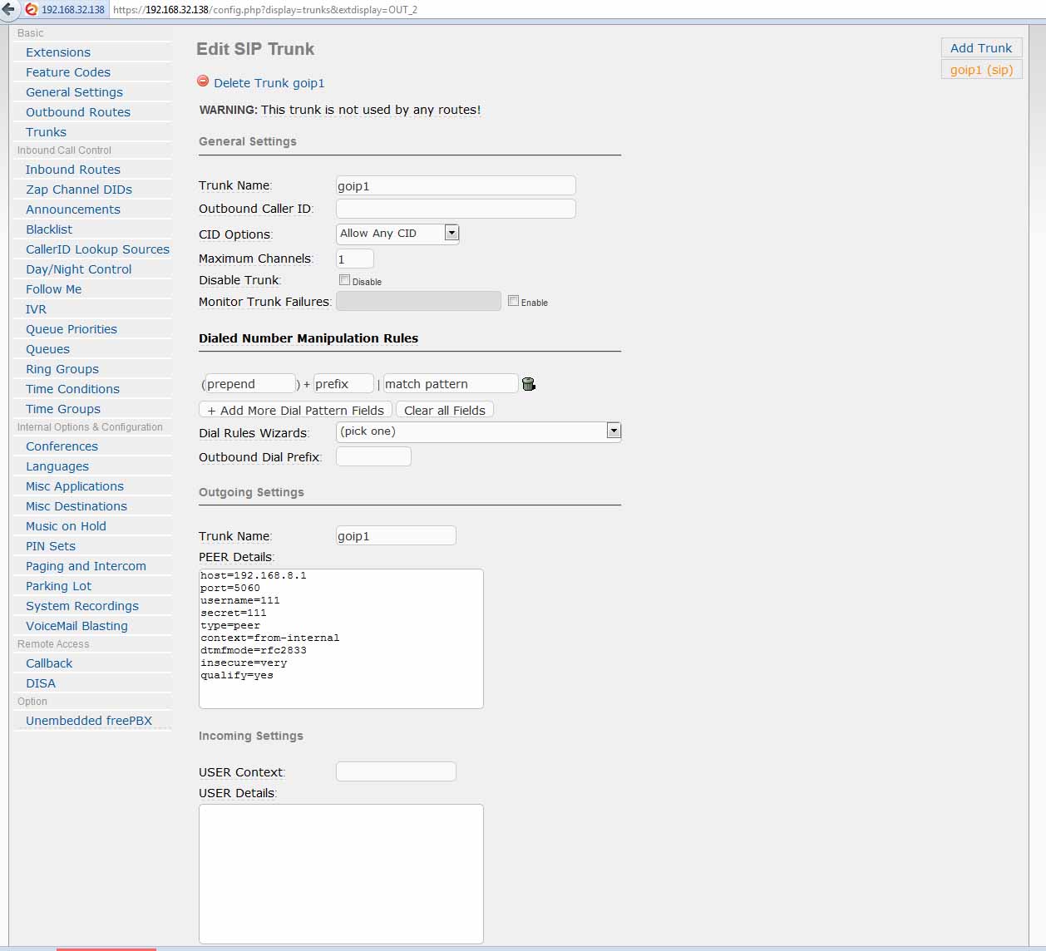Go to Outbound Routes in sidebar
The image size is (1046, 951).
(x=77, y=112)
